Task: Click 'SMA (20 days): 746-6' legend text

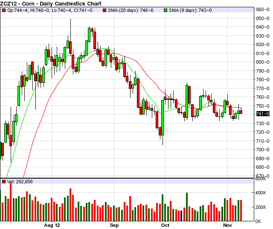Action: tap(131, 10)
